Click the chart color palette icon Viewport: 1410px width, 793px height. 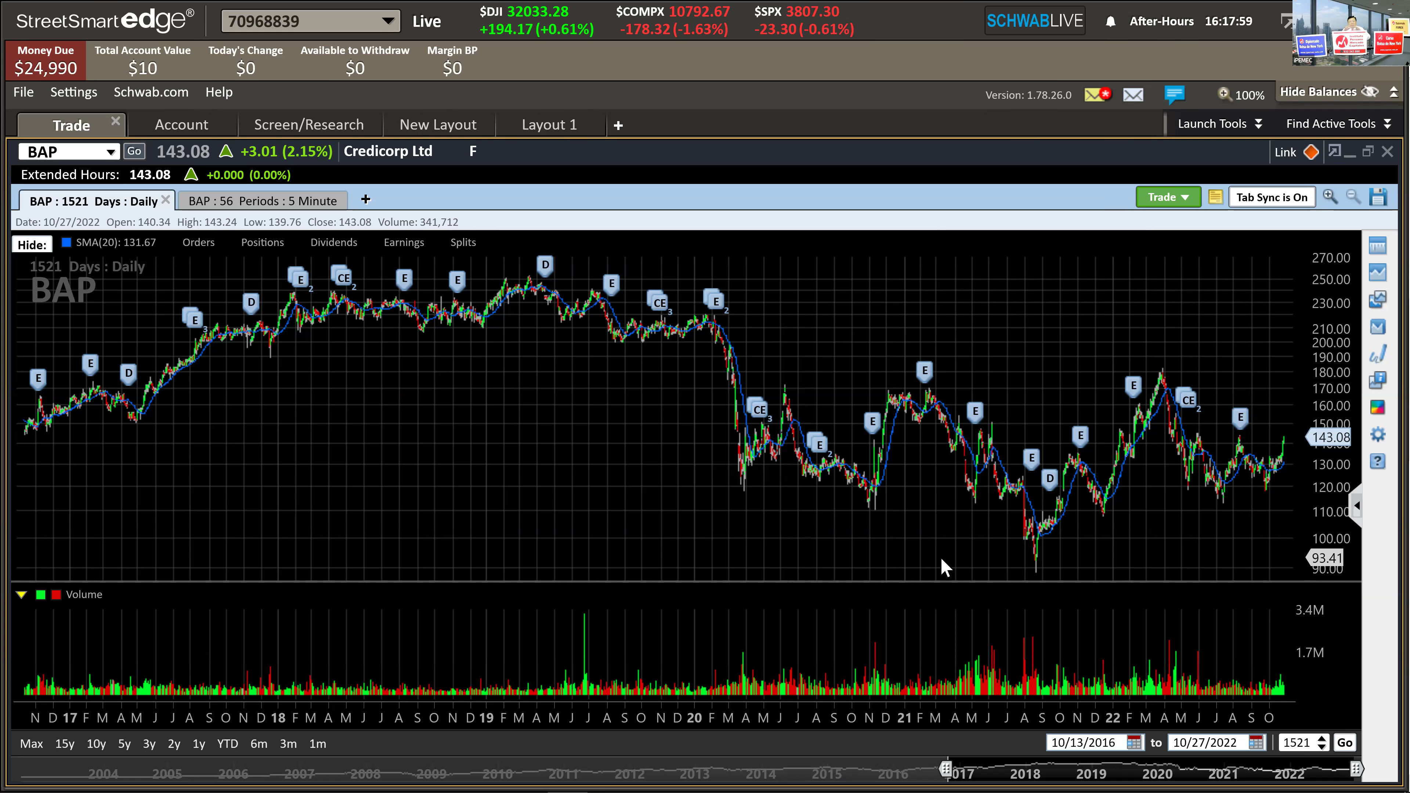(x=1377, y=407)
